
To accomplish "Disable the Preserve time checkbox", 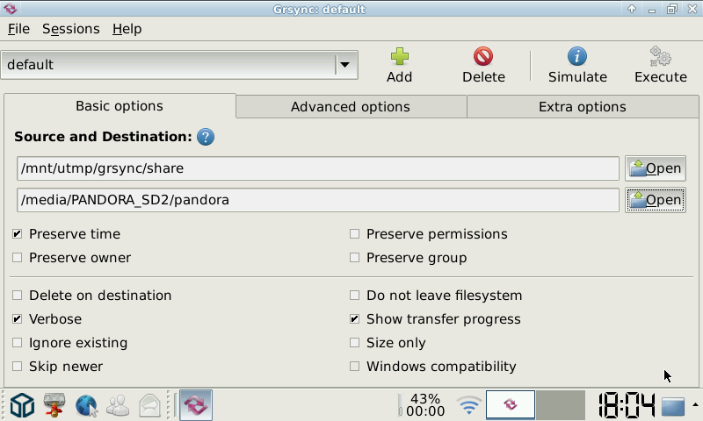I will [x=17, y=234].
